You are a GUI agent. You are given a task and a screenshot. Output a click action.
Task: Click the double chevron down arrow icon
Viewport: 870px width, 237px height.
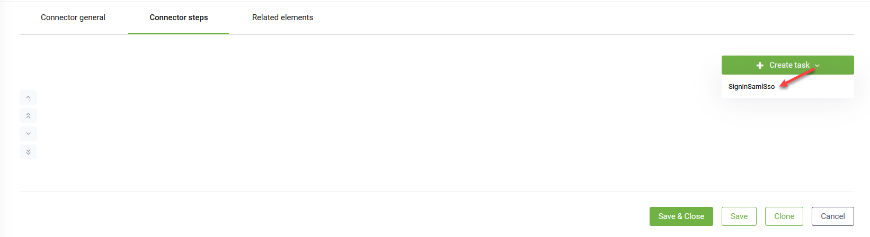[x=28, y=152]
